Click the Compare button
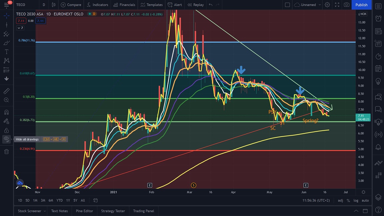 71,5
